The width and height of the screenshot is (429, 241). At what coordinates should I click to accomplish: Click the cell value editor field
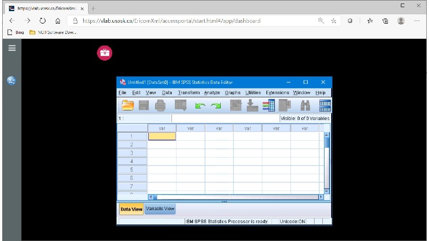point(225,118)
